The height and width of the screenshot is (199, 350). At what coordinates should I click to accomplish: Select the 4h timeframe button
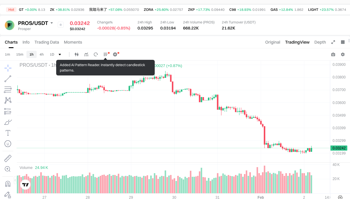tap(41, 54)
